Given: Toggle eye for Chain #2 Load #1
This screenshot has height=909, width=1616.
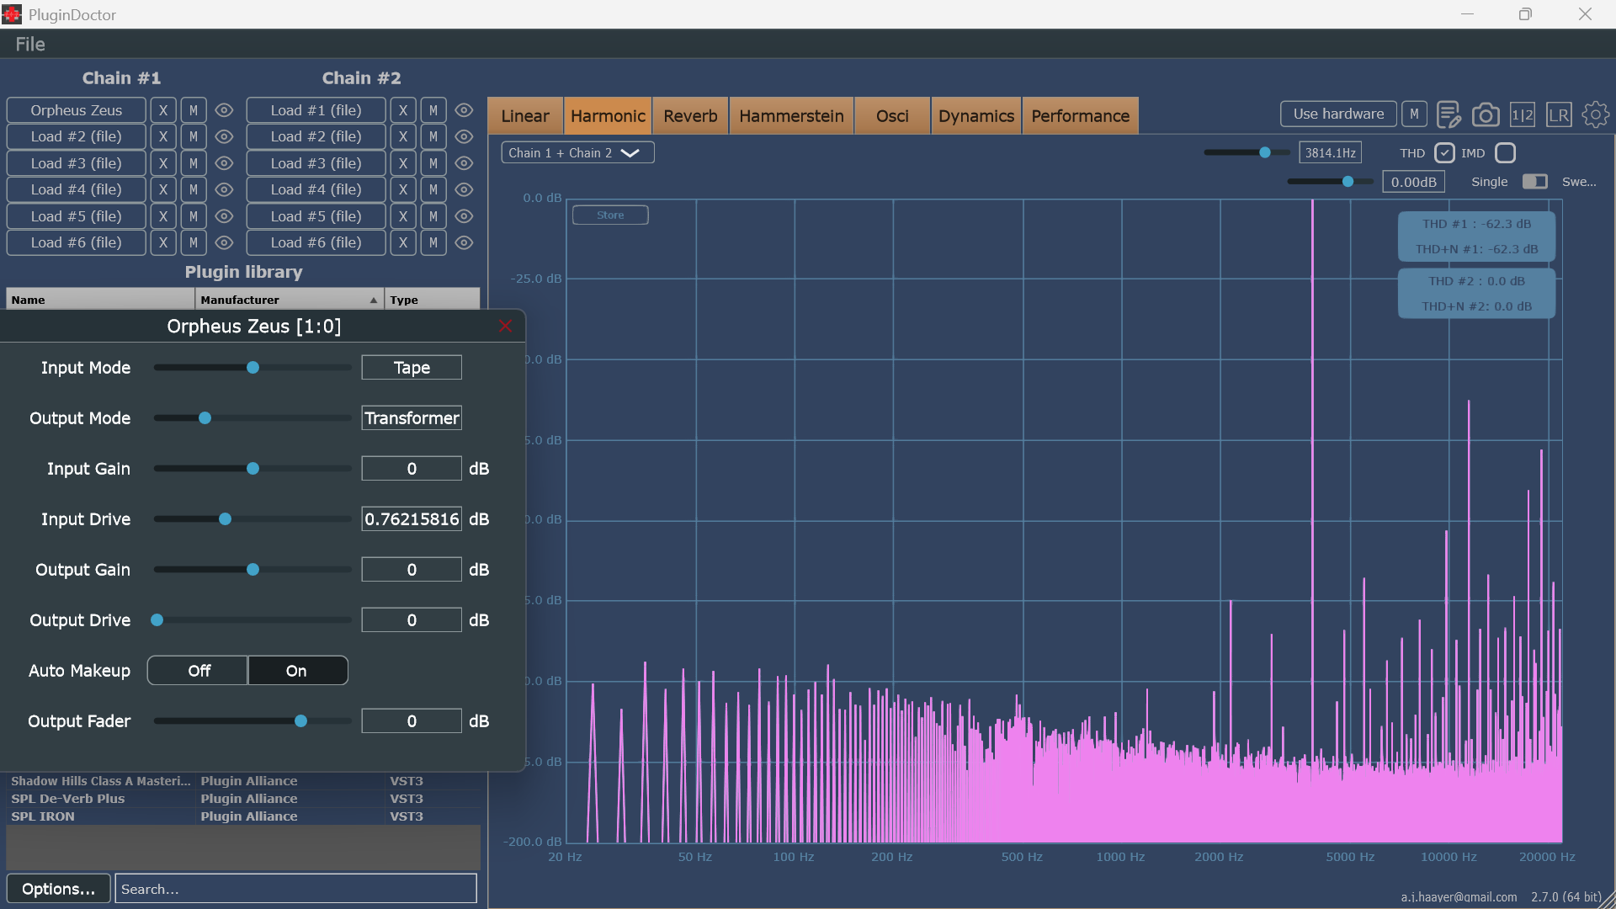Looking at the screenshot, I should [464, 110].
